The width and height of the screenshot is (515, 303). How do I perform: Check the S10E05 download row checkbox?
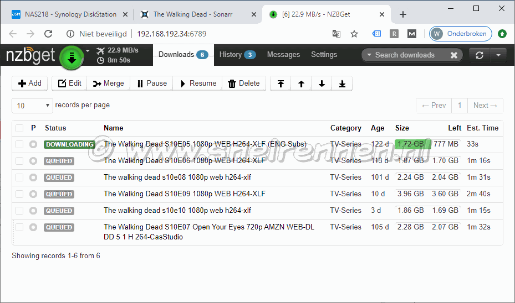click(19, 144)
